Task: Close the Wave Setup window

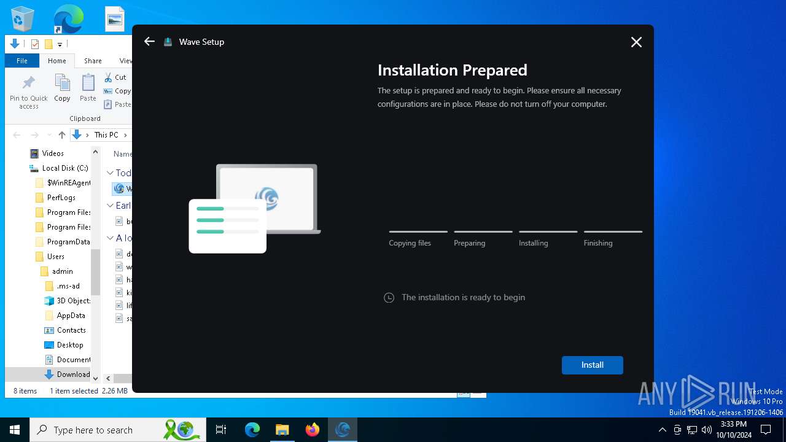Action: [636, 42]
